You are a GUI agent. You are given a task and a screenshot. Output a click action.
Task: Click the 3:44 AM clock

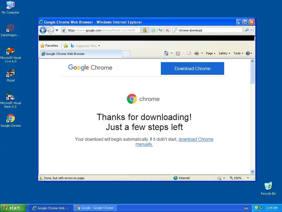click(272, 208)
